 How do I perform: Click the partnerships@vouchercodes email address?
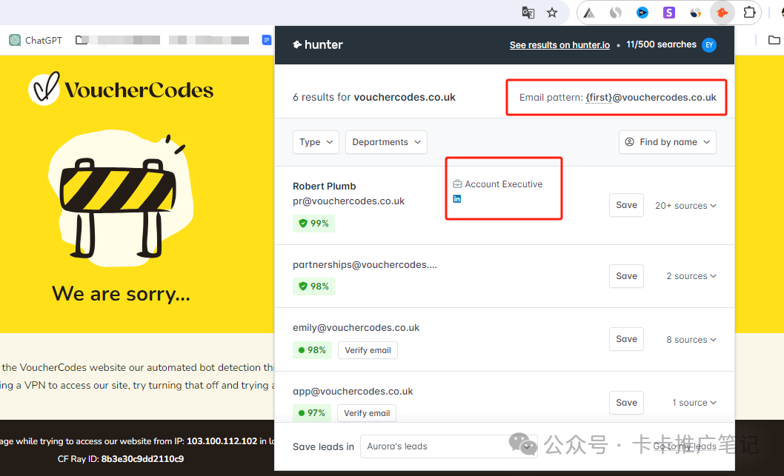click(x=365, y=265)
